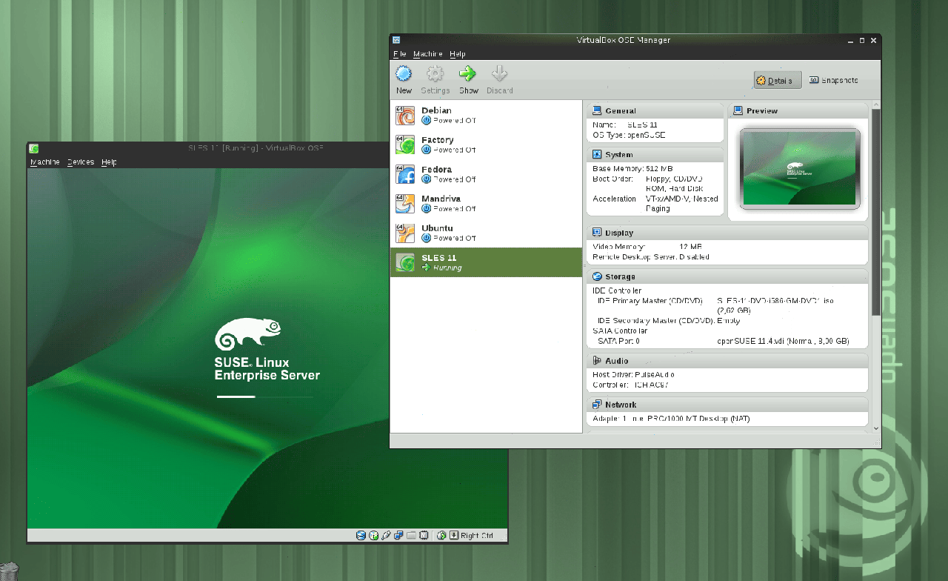Click the SLES 11 preview thumbnail

(800, 168)
